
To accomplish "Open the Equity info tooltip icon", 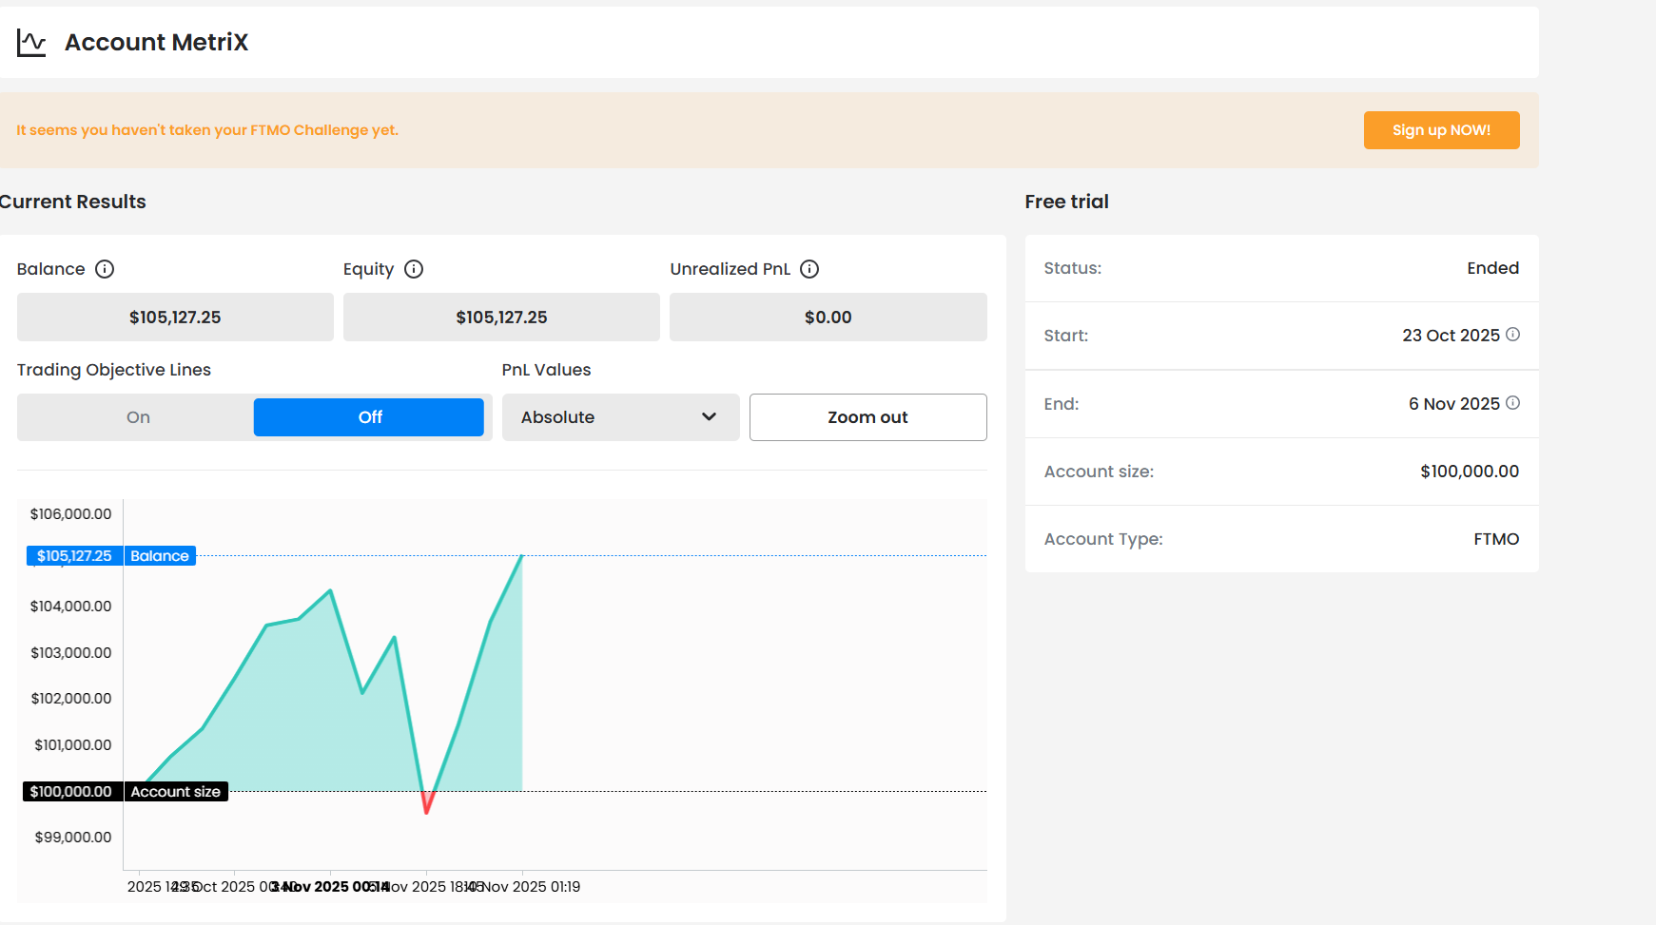I will 414,269.
